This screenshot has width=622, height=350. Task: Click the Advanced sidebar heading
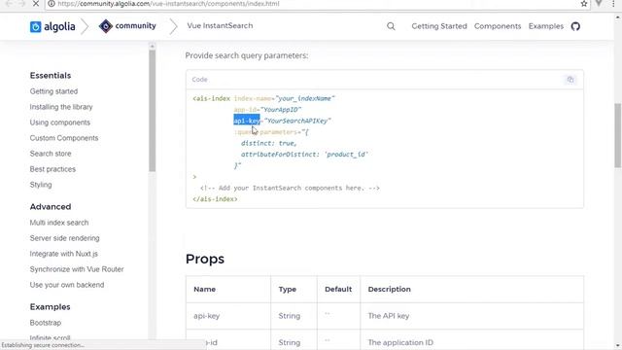click(x=51, y=207)
